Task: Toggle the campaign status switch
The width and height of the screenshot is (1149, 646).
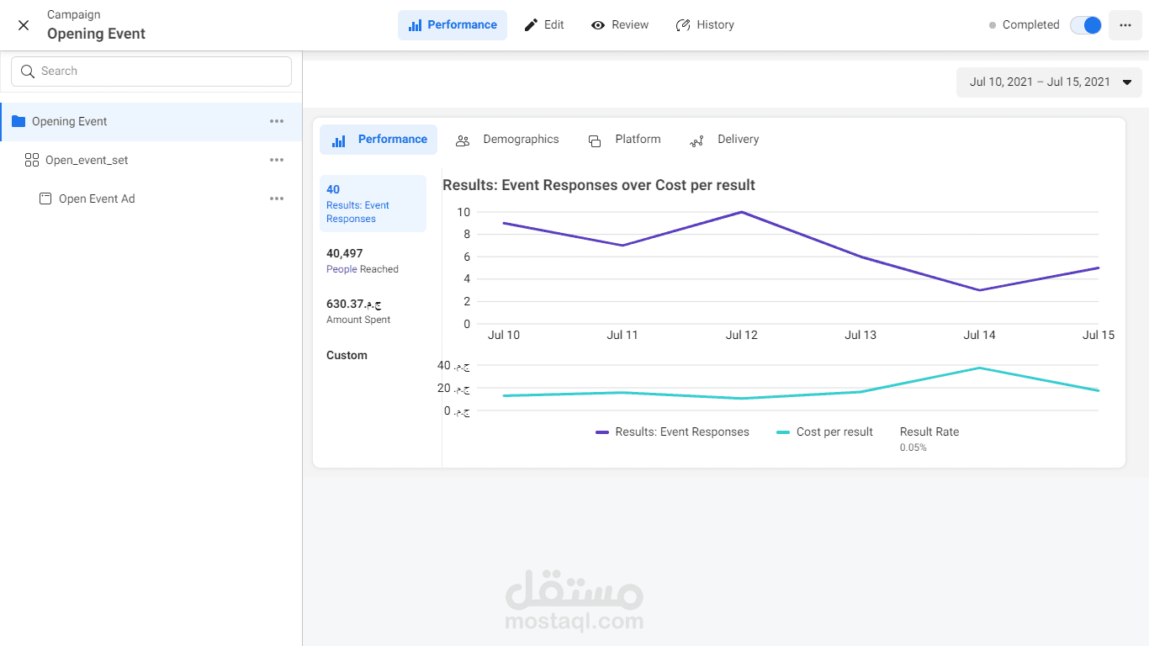Action: point(1085,25)
